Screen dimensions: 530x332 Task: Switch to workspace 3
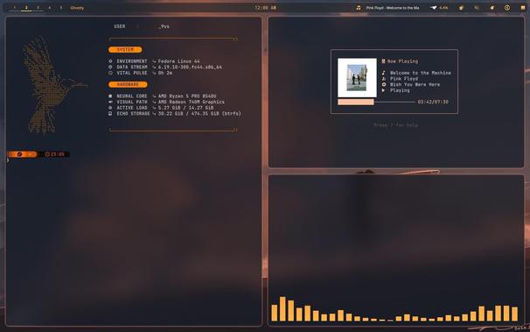point(38,7)
